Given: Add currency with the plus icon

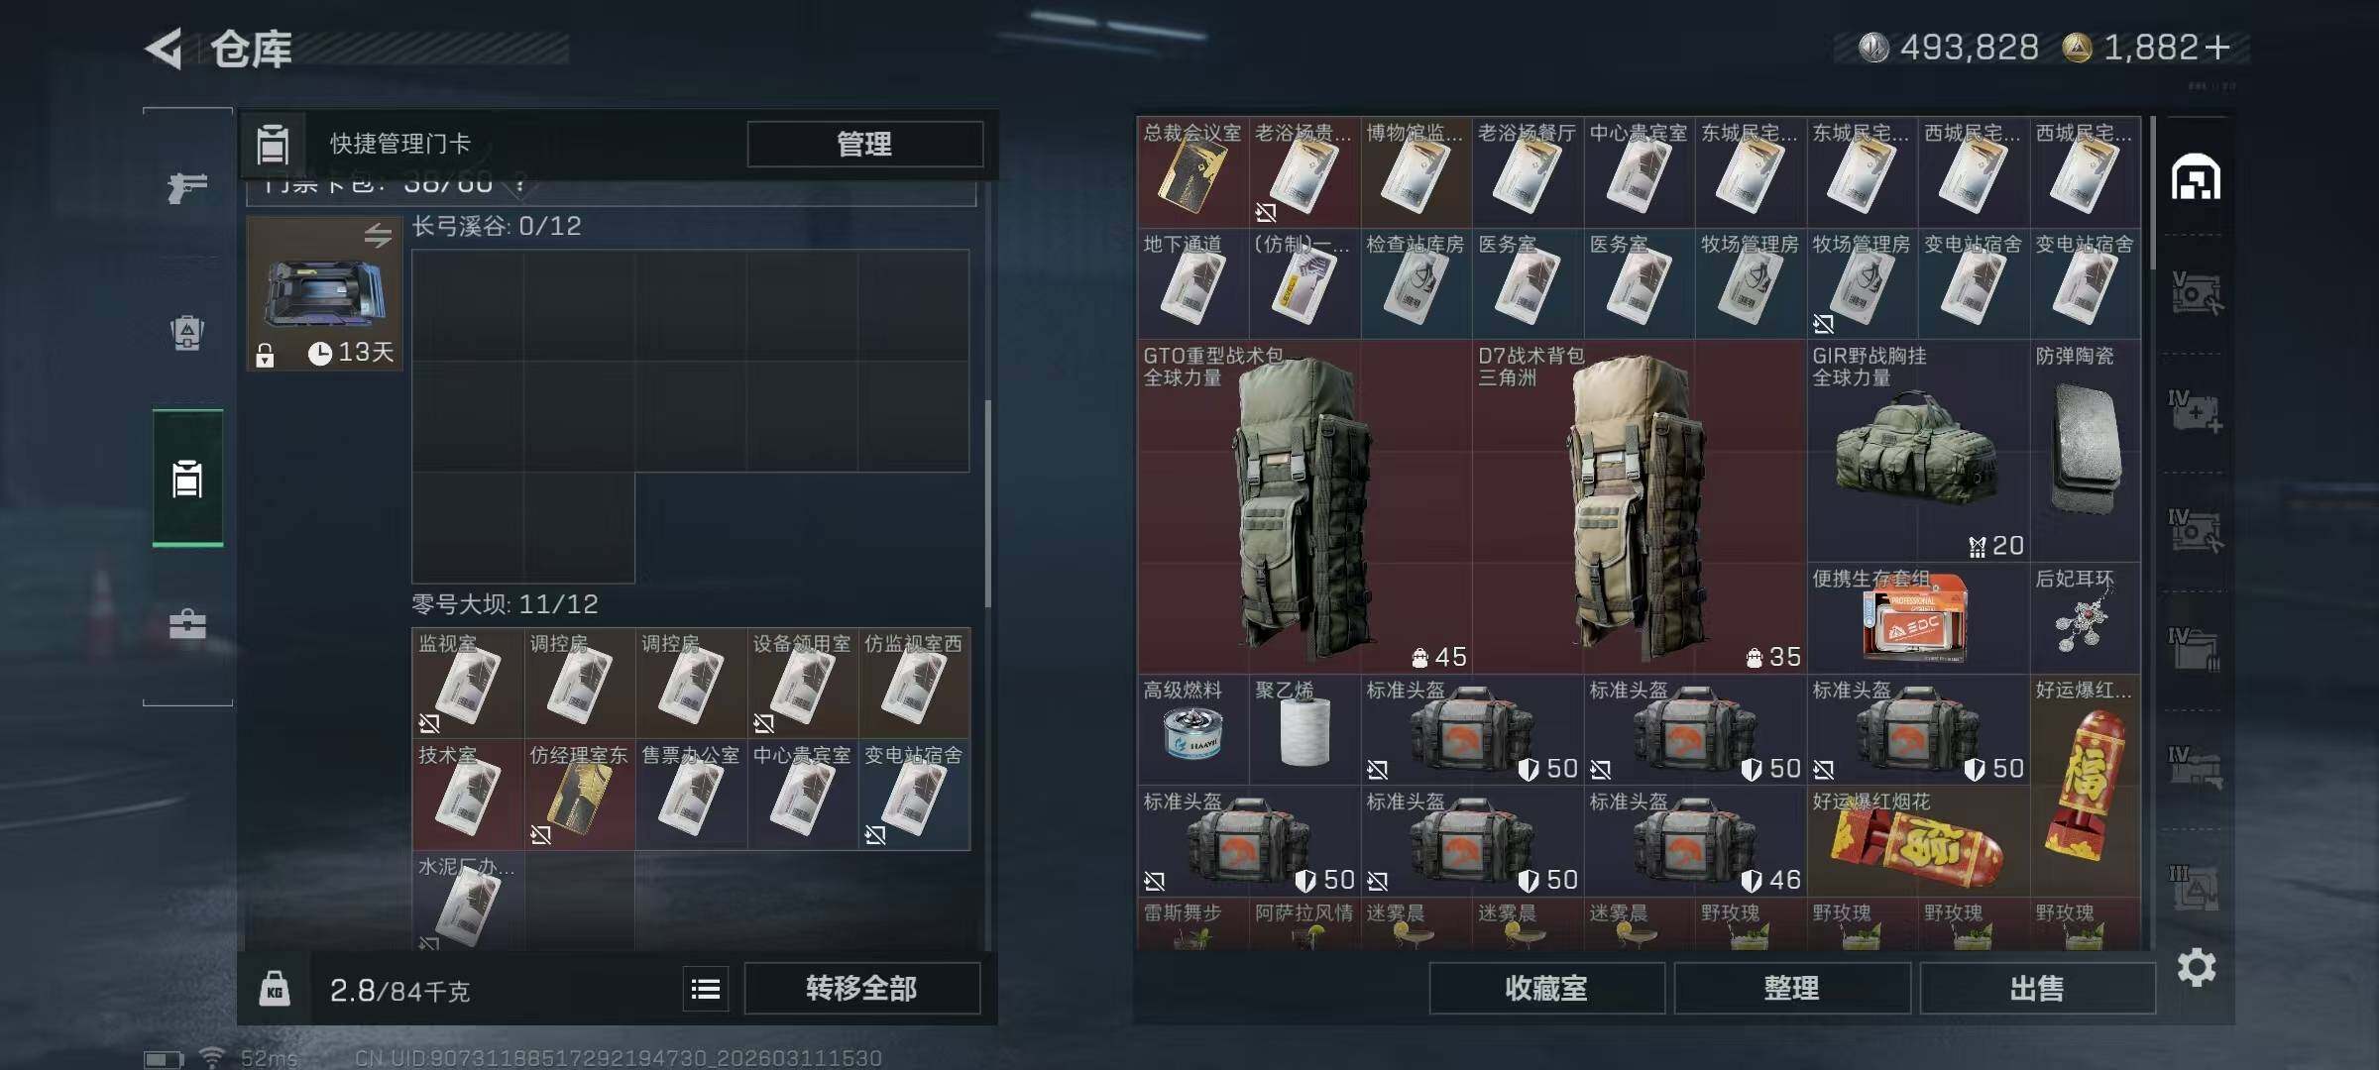Looking at the screenshot, I should pyautogui.click(x=2218, y=47).
